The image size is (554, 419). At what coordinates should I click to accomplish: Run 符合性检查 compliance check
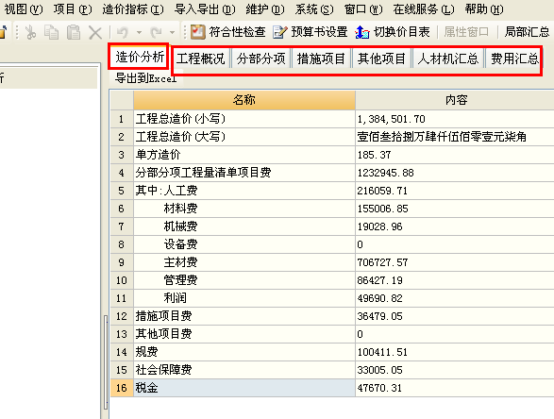point(227,32)
